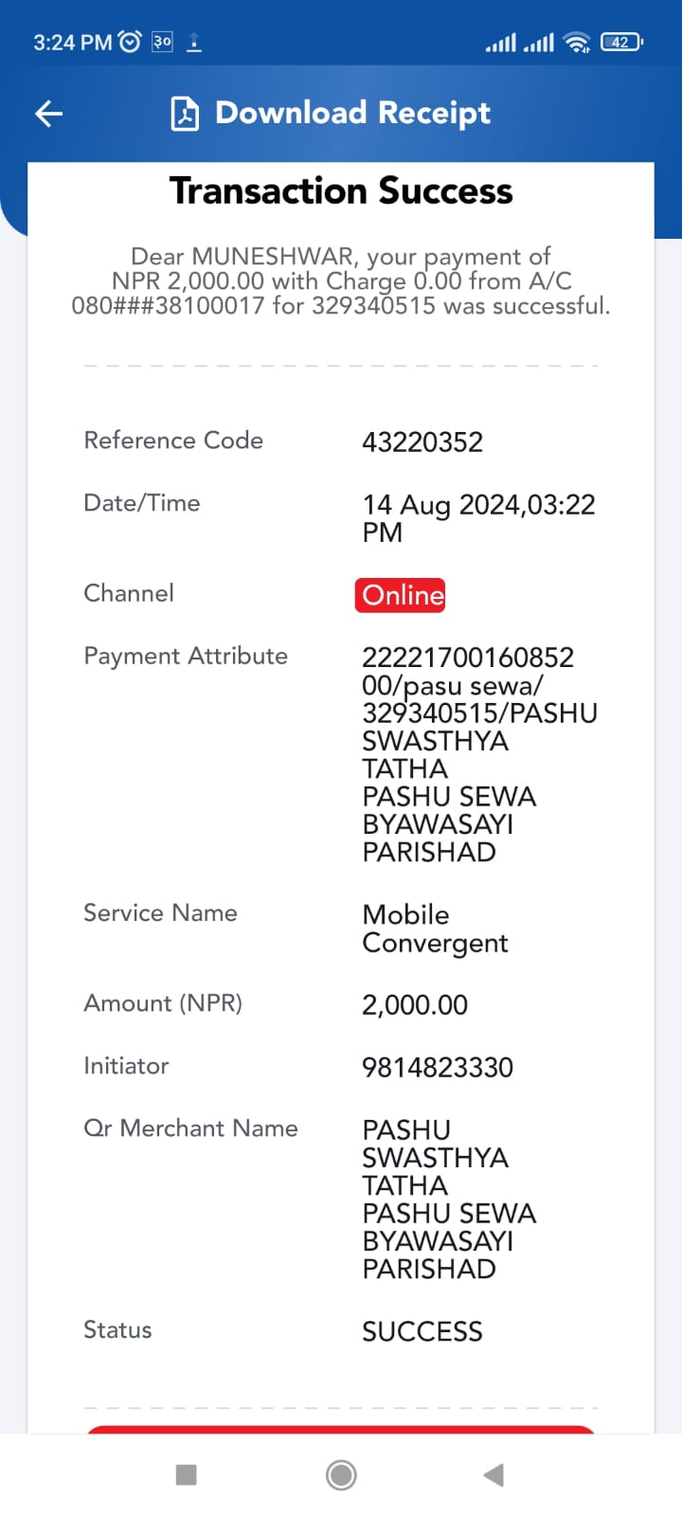Tap the SUCCESS status value
The height and width of the screenshot is (1516, 682).
pos(422,1331)
